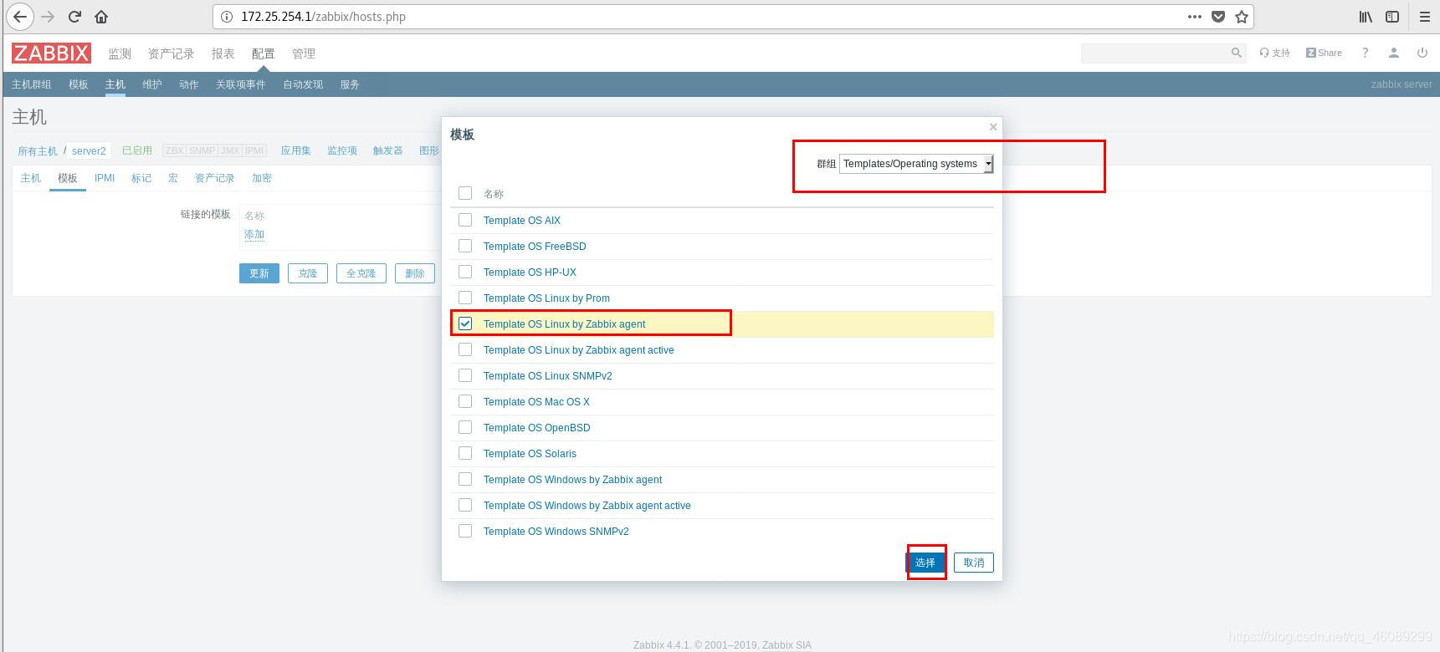Show site information icon in address bar

pyautogui.click(x=227, y=17)
